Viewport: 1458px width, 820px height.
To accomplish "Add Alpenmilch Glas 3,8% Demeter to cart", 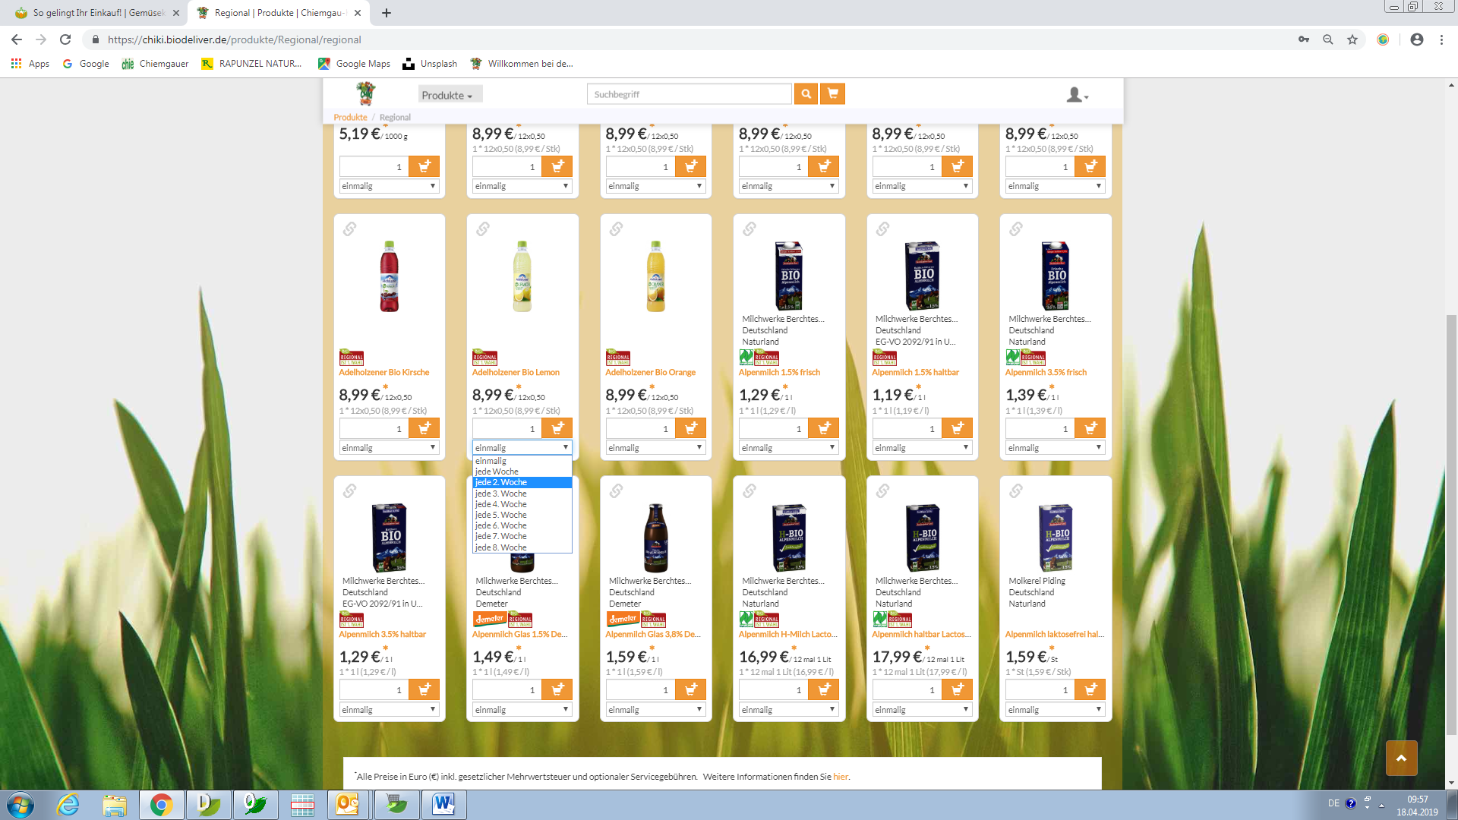I will 691,689.
